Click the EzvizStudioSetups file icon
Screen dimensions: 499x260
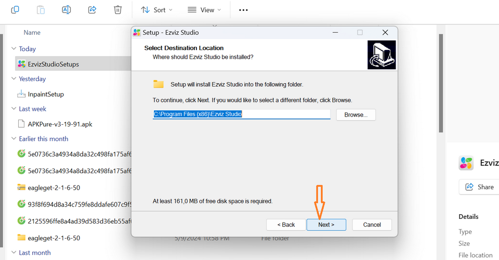tap(21, 63)
